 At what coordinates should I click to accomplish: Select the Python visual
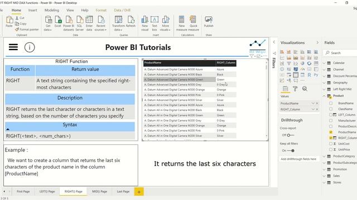(316, 74)
